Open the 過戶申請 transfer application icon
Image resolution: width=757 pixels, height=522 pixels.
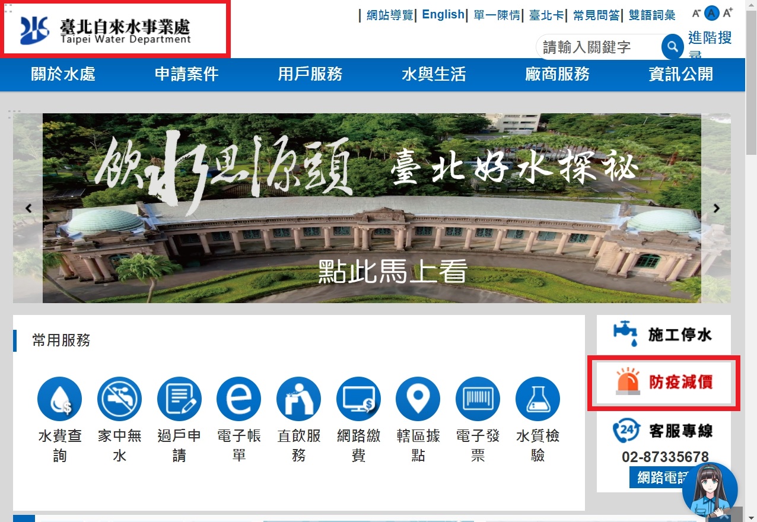[x=179, y=399]
